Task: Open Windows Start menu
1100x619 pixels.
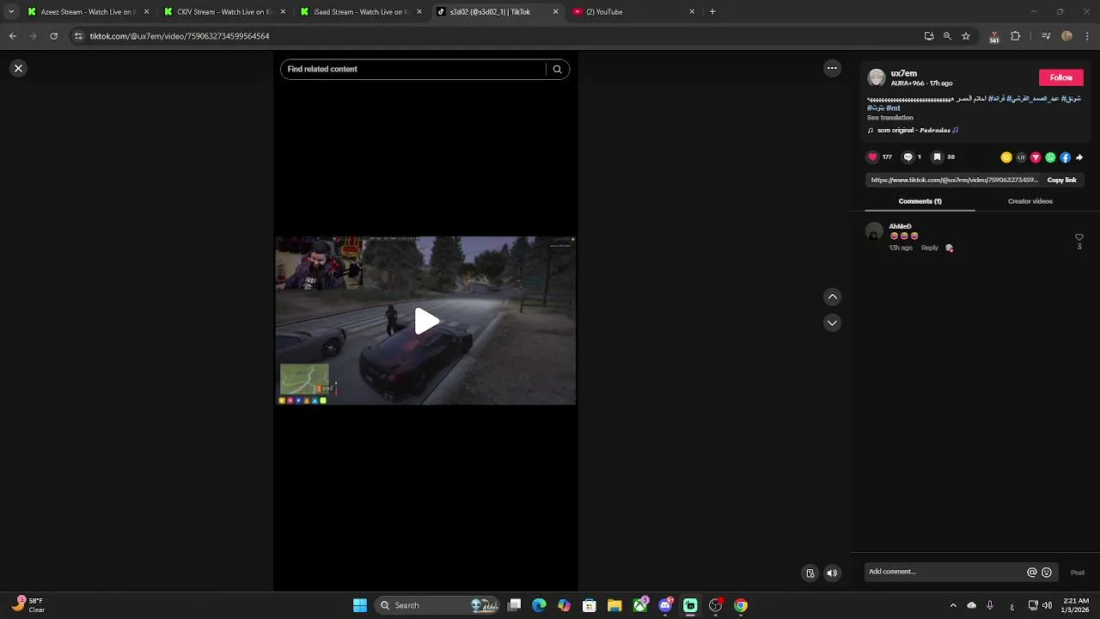Action: tap(360, 605)
